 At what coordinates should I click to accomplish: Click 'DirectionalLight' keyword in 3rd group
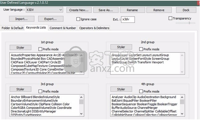click(21, 111)
